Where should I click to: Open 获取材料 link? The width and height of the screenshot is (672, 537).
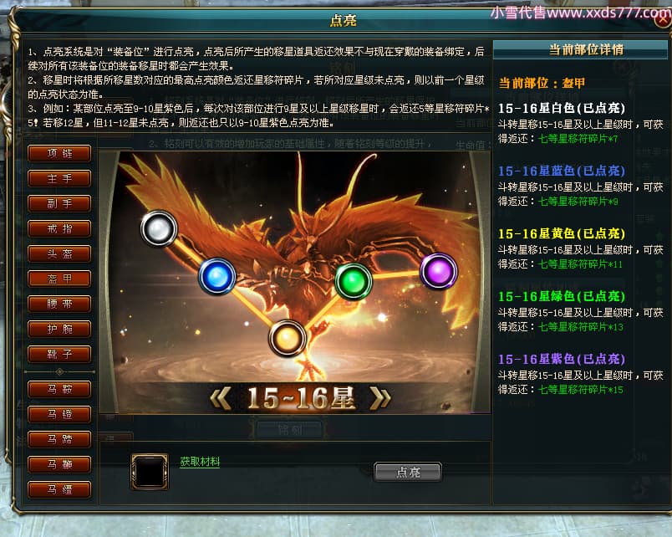[200, 462]
